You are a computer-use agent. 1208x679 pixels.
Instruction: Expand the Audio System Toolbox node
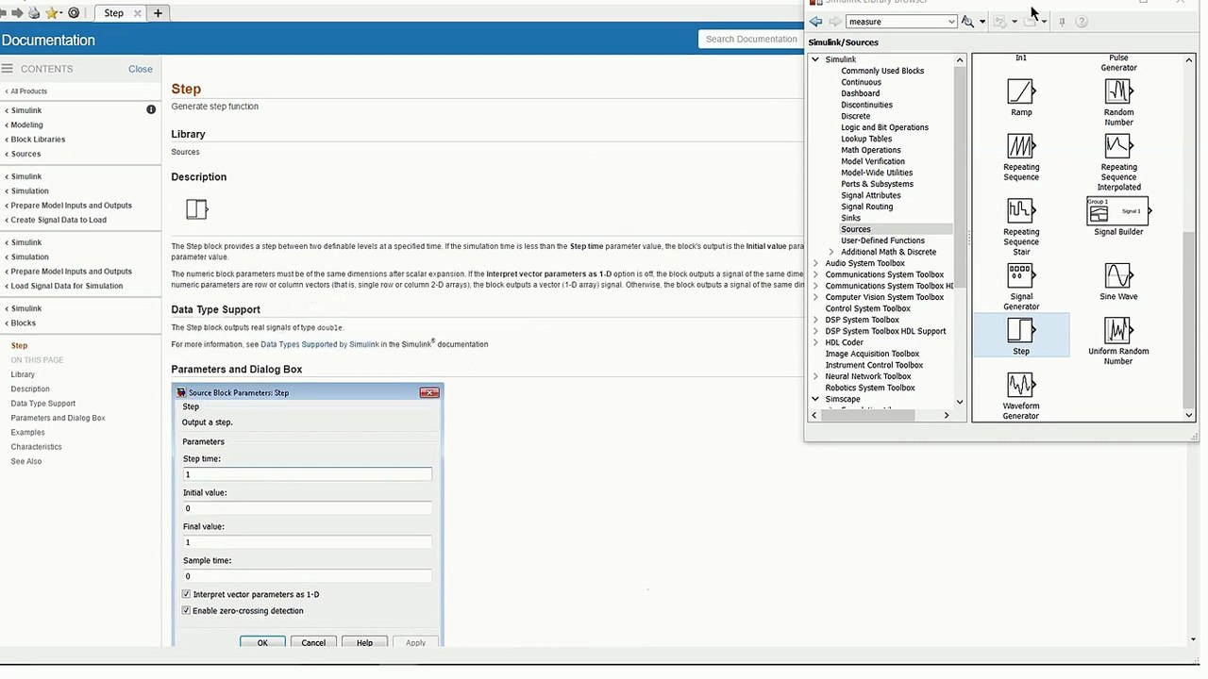pyautogui.click(x=815, y=263)
